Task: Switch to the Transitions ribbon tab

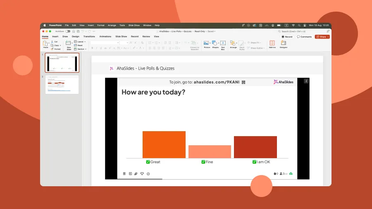Action: point(89,36)
